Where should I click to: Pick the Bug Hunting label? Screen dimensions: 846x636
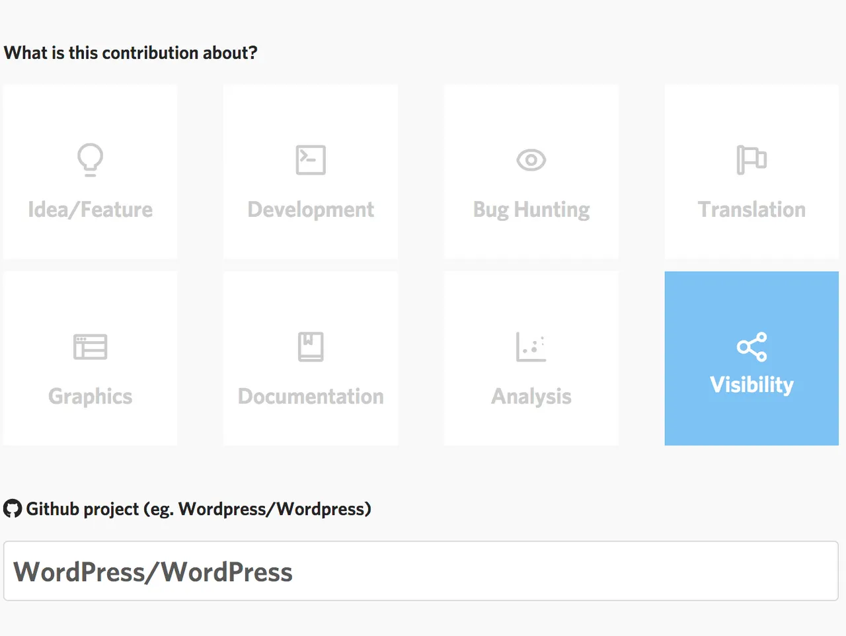pyautogui.click(x=531, y=210)
